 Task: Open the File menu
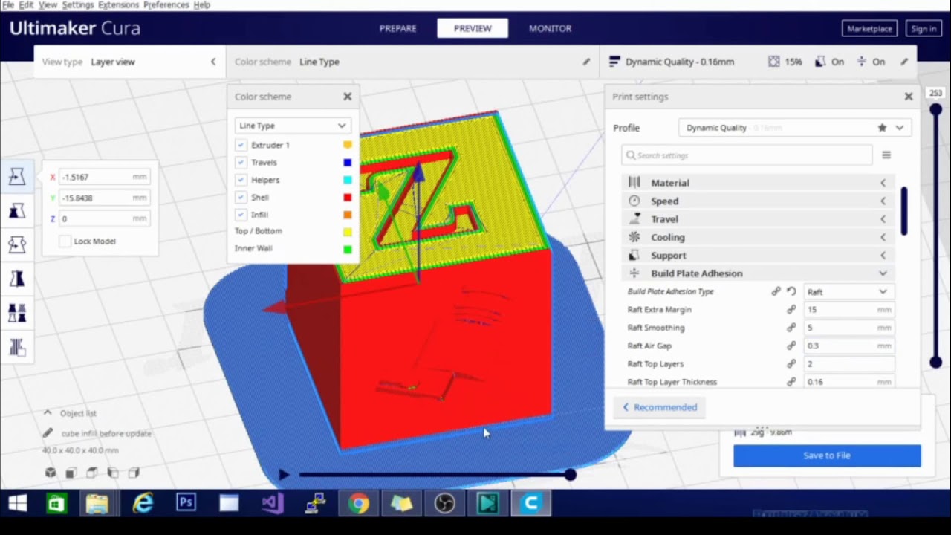click(x=8, y=5)
